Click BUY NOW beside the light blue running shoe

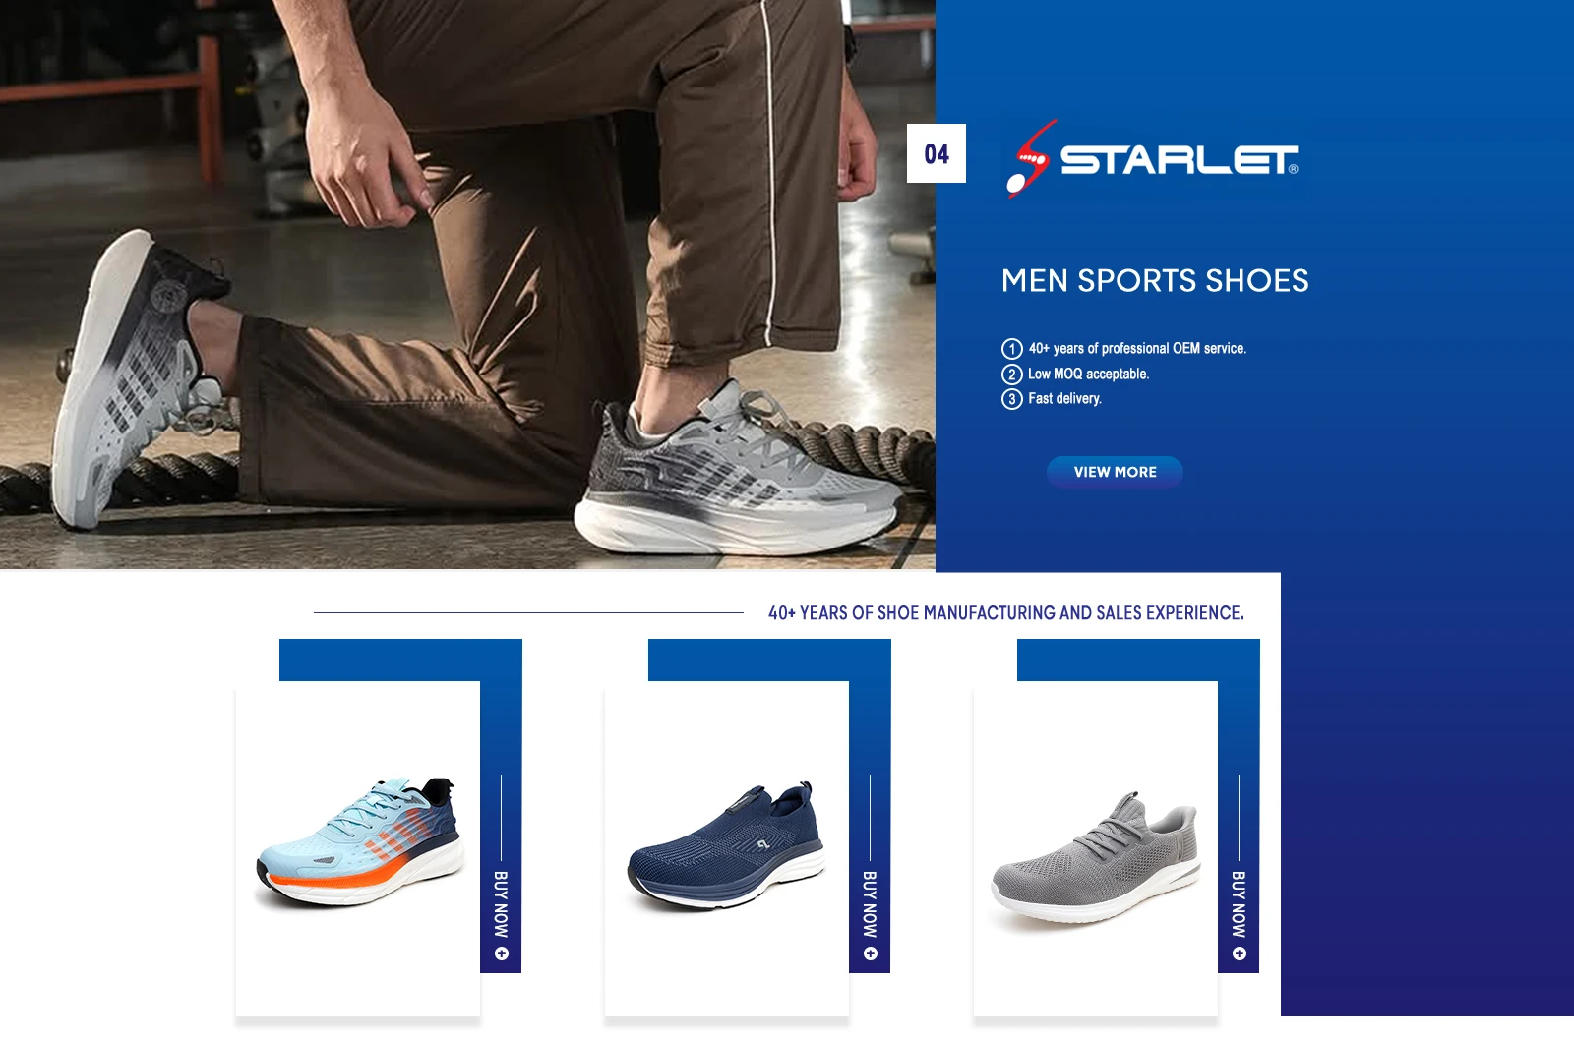pyautogui.click(x=501, y=904)
